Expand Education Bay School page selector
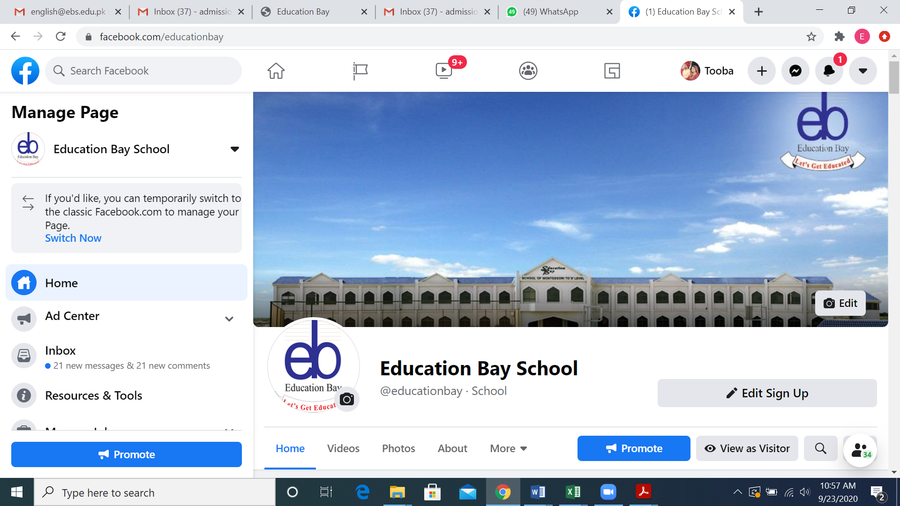900x506 pixels. (x=234, y=149)
